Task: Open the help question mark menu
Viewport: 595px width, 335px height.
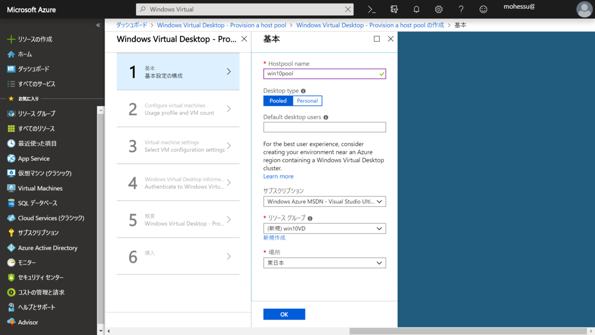Action: pos(461,9)
